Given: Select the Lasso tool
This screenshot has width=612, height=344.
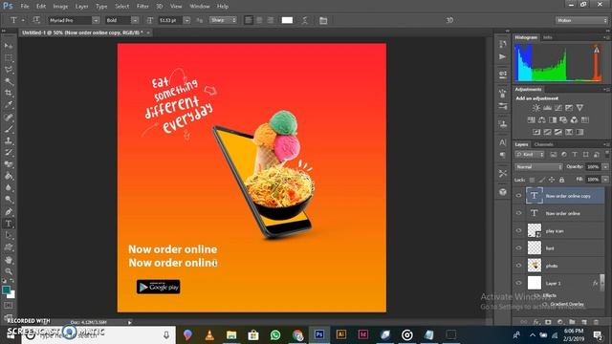Looking at the screenshot, I should 9,70.
